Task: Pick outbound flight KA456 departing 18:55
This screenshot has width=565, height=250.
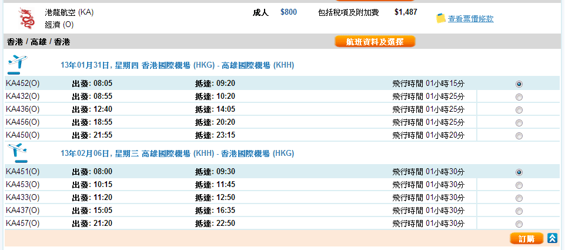Action: click(519, 123)
